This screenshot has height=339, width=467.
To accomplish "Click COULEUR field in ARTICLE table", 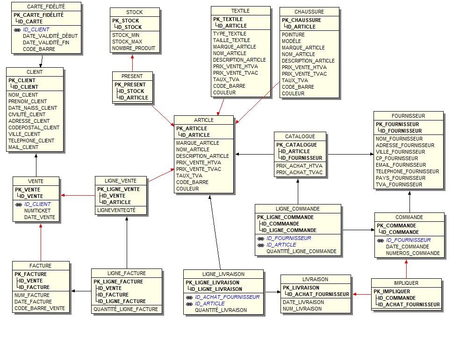I will (x=187, y=189).
